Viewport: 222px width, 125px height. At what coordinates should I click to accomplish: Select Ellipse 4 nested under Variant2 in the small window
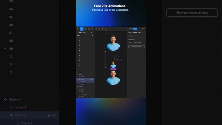click(x=84, y=82)
